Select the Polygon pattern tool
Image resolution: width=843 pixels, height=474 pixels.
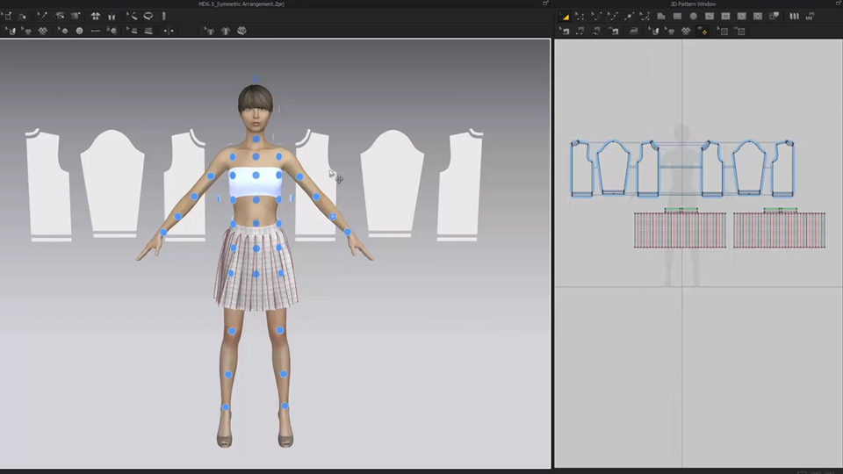click(661, 17)
